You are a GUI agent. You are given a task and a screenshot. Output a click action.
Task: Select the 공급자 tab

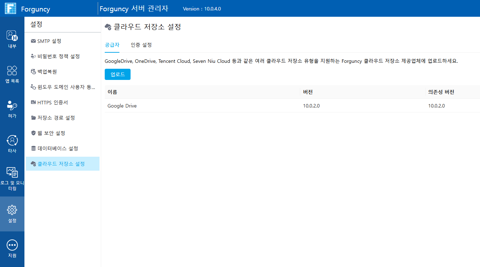coord(112,45)
